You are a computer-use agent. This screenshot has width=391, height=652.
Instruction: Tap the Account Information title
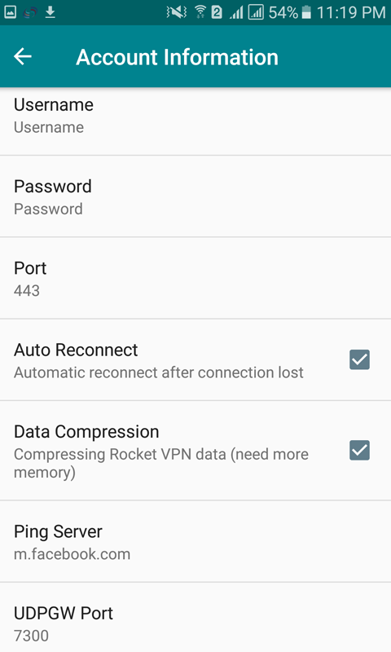pyautogui.click(x=177, y=57)
